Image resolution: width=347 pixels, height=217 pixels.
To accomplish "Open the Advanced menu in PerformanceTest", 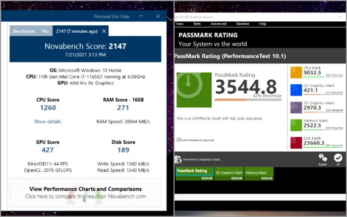I will pyautogui.click(x=219, y=24).
